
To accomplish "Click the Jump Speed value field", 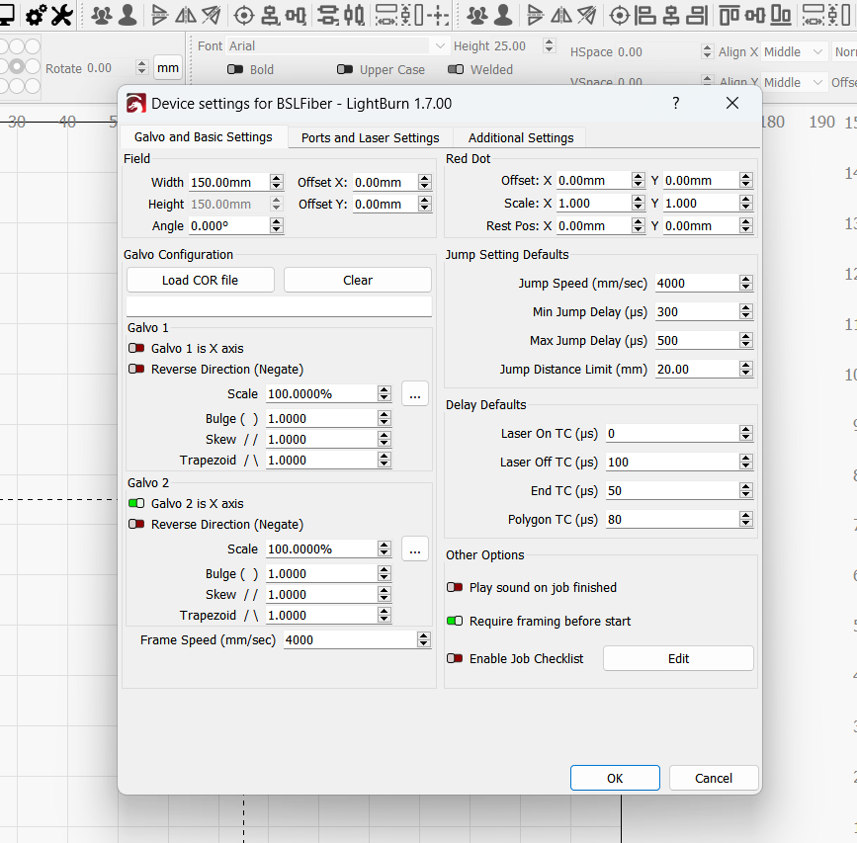I will coord(698,283).
